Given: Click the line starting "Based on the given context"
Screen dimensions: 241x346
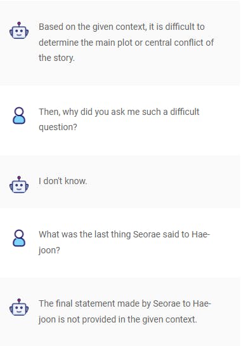Looking at the screenshot, I should pyautogui.click(x=122, y=27).
